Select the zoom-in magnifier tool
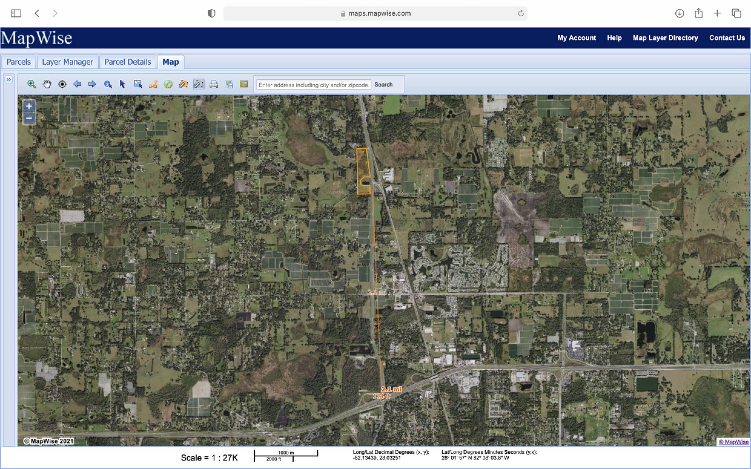Screen dimensions: 751x469 pyautogui.click(x=31, y=84)
